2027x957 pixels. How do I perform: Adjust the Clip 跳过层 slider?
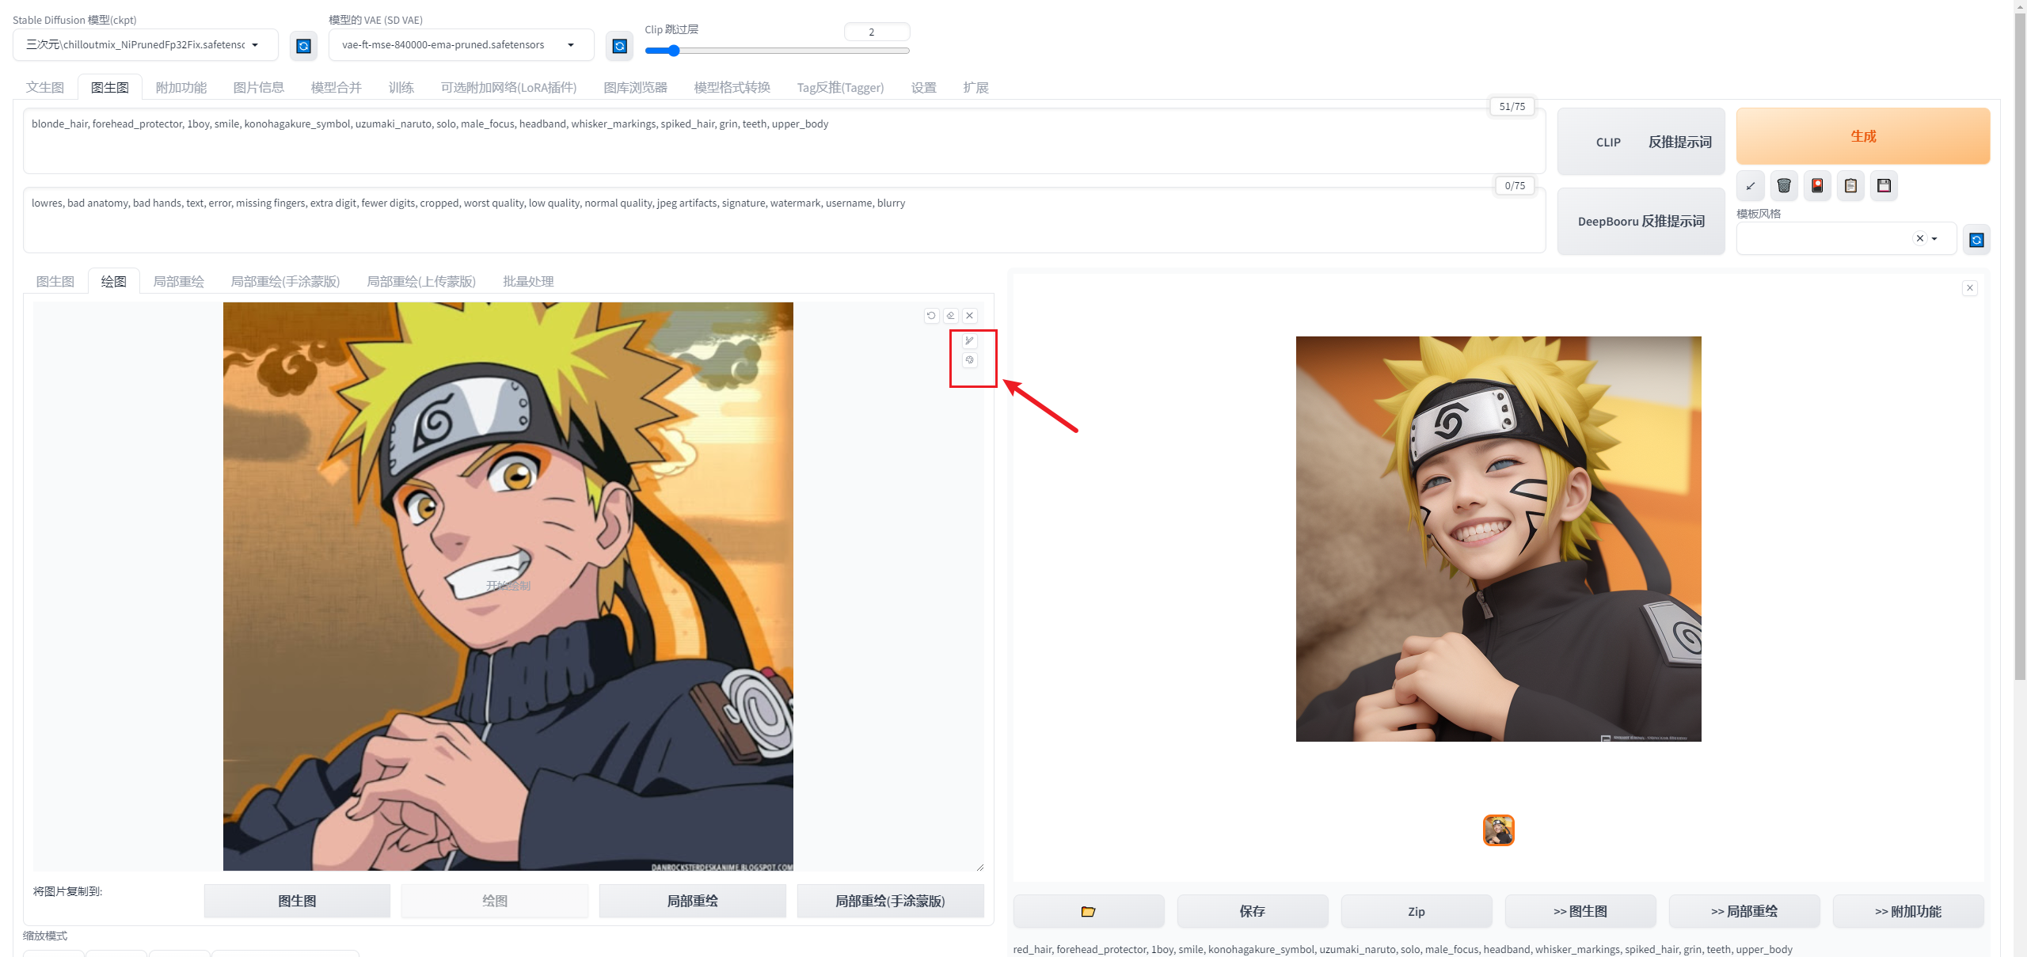(x=778, y=51)
